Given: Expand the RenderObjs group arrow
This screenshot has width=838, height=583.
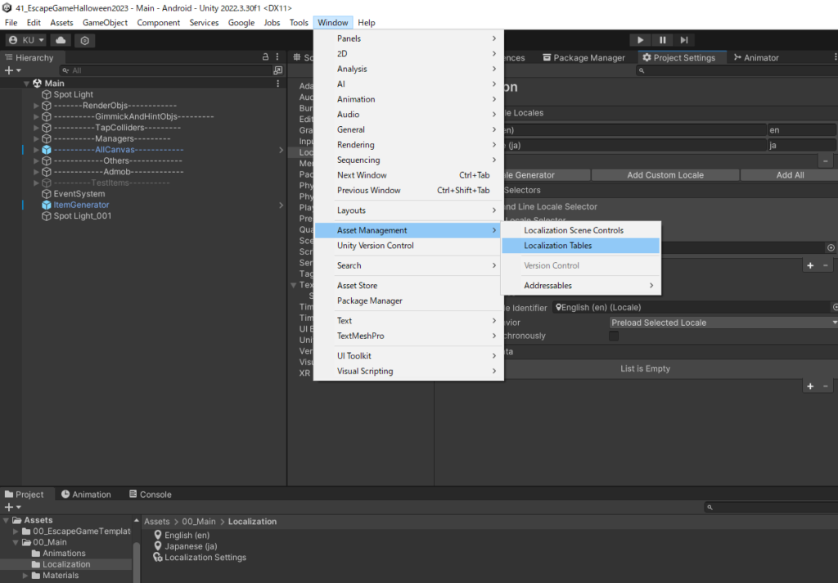Looking at the screenshot, I should (x=36, y=106).
